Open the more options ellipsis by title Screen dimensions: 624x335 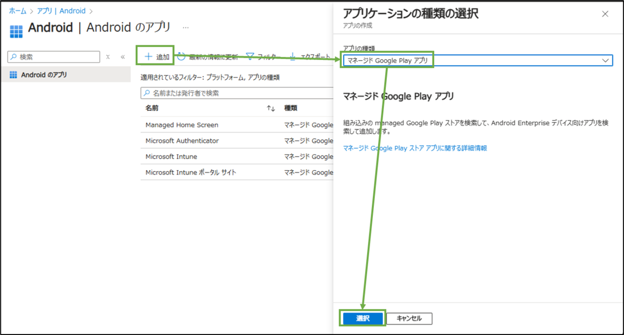click(186, 27)
